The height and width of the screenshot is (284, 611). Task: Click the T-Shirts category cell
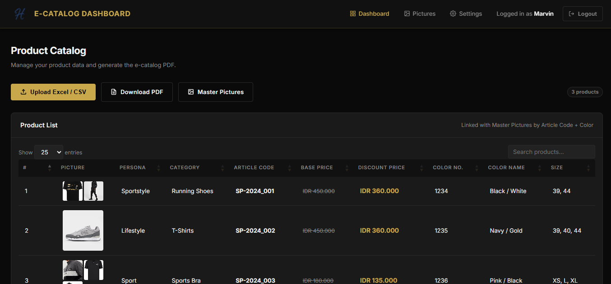(183, 230)
